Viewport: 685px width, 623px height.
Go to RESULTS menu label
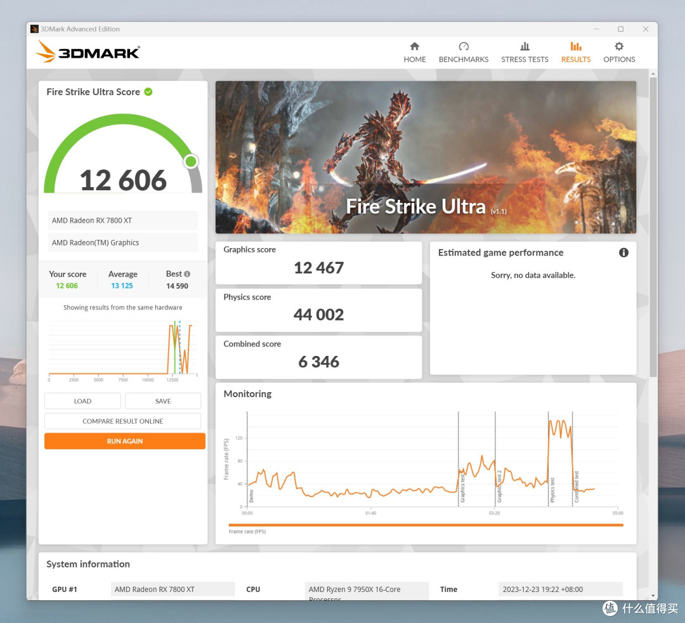[576, 60]
